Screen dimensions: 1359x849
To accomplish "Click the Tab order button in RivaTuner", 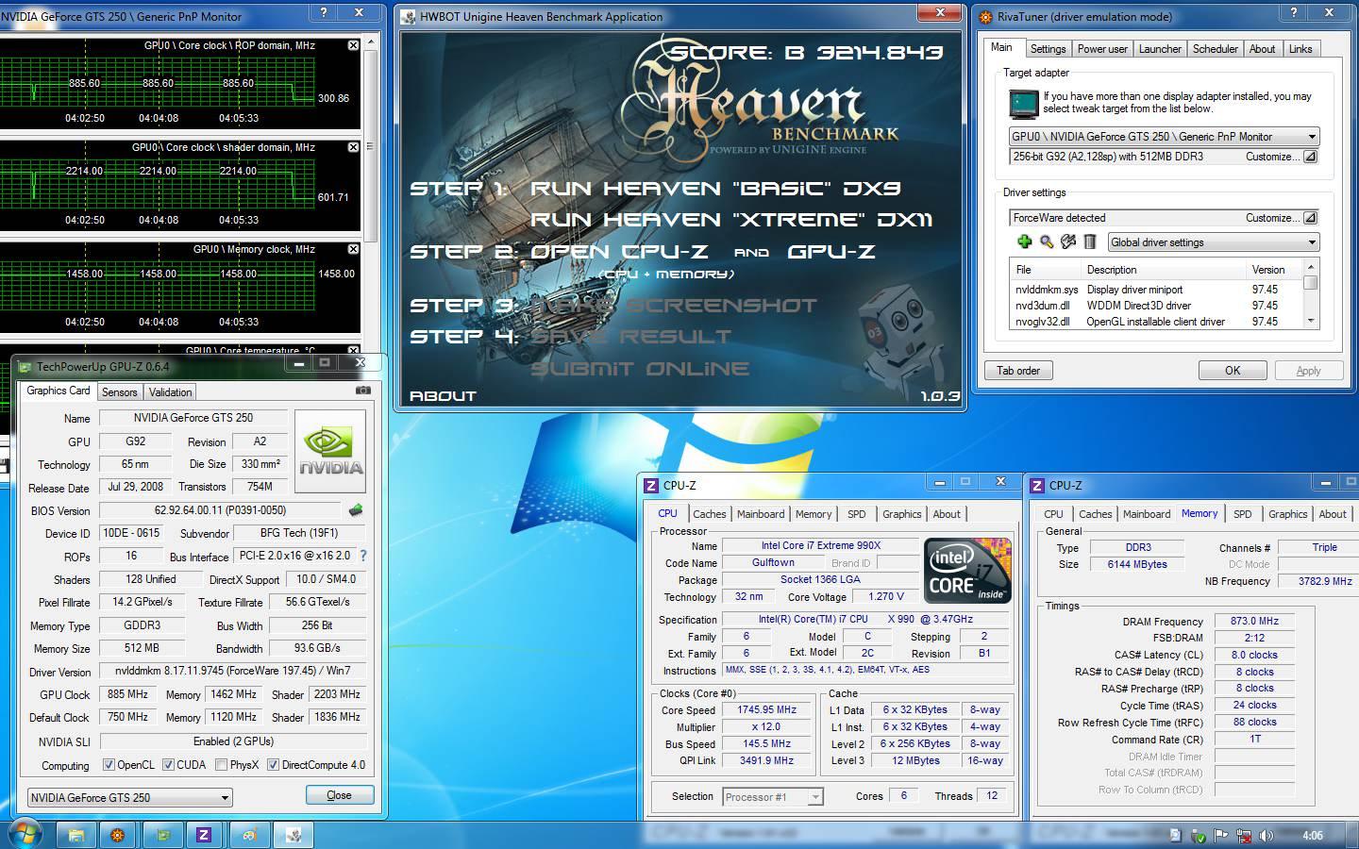I will 1018,371.
